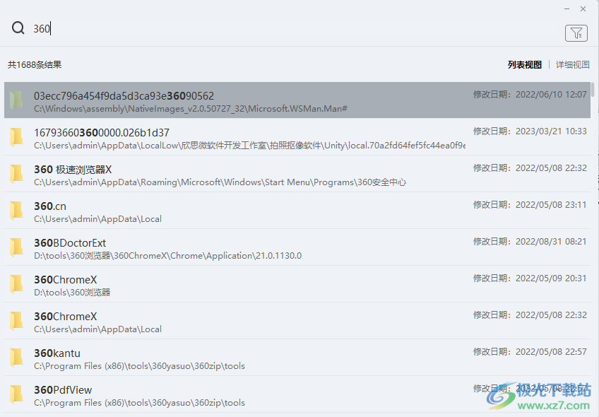The width and height of the screenshot is (599, 417).
Task: Click folder icon of 03ecc796a454f9da5d3ca93e36090562
Action: pos(16,100)
